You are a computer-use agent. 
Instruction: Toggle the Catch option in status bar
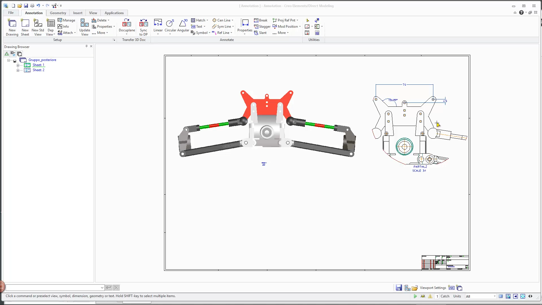(445, 296)
